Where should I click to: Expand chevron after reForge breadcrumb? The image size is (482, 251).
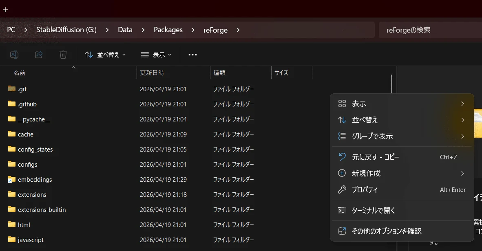tap(238, 30)
